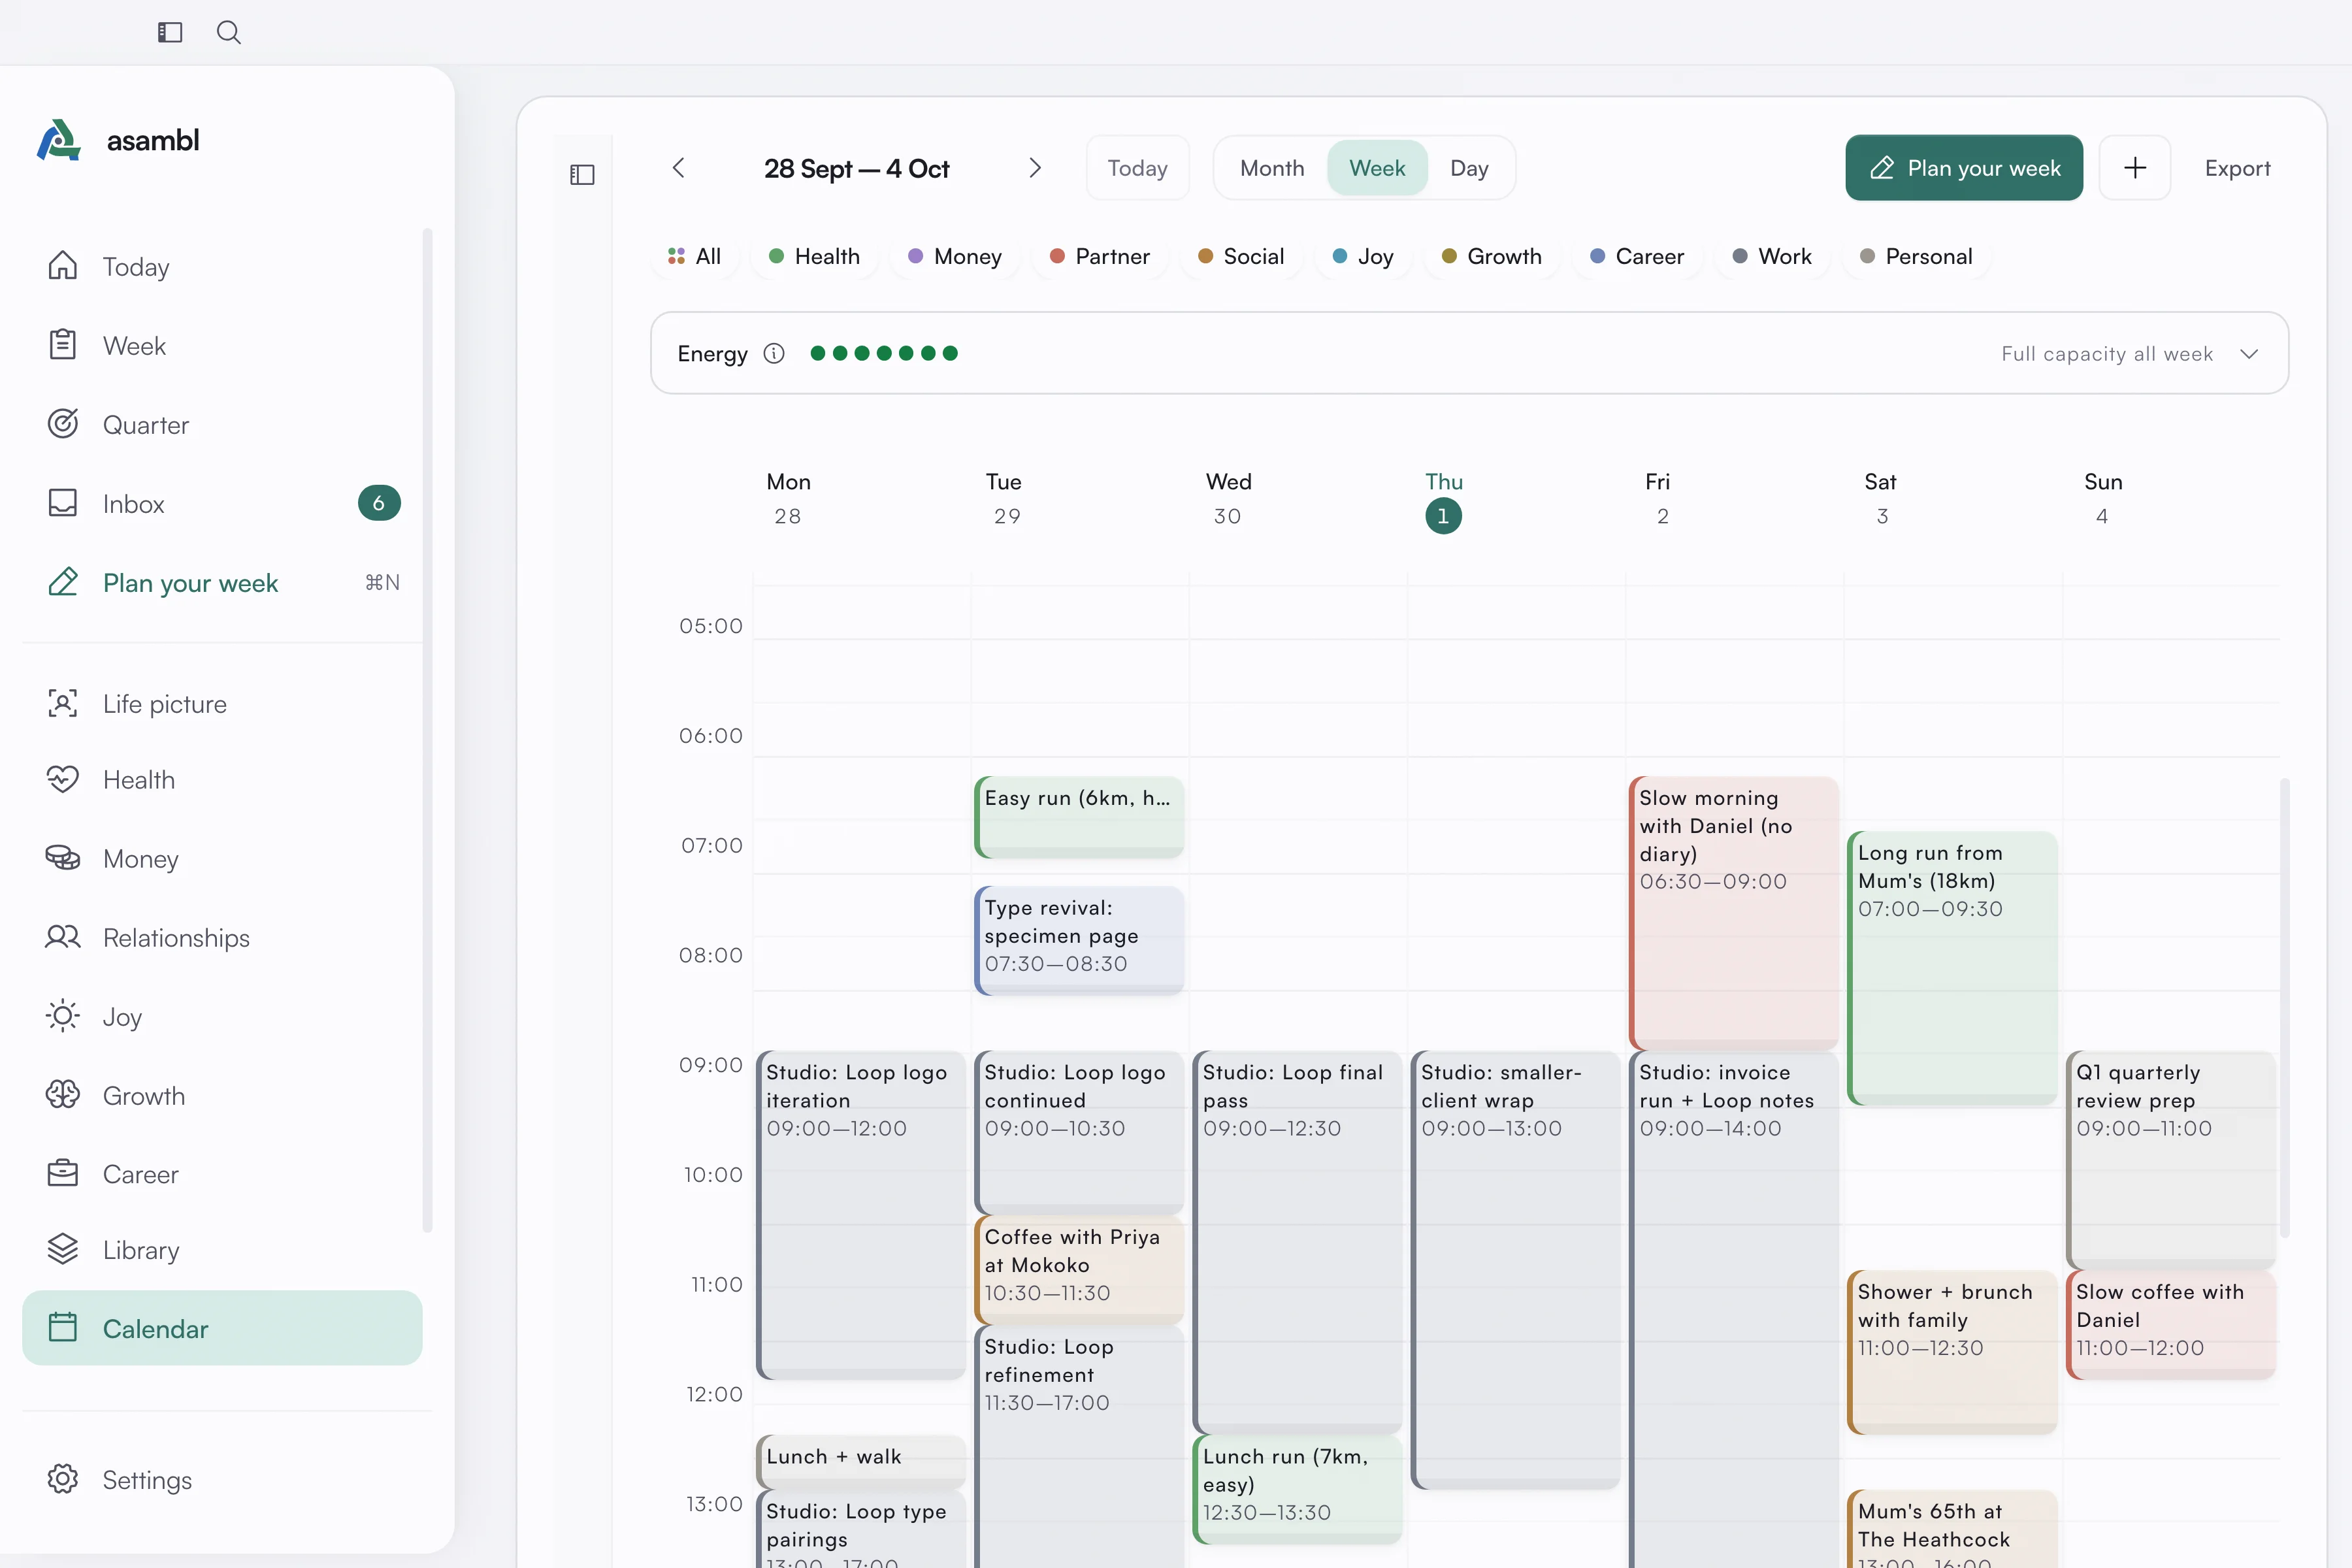Switch to Day view
This screenshot has width=2352, height=1568.
tap(1469, 168)
